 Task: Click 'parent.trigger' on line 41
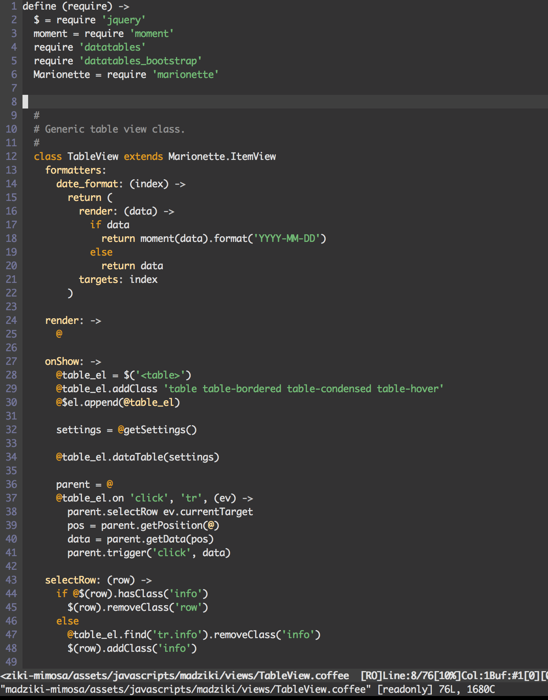107,553
